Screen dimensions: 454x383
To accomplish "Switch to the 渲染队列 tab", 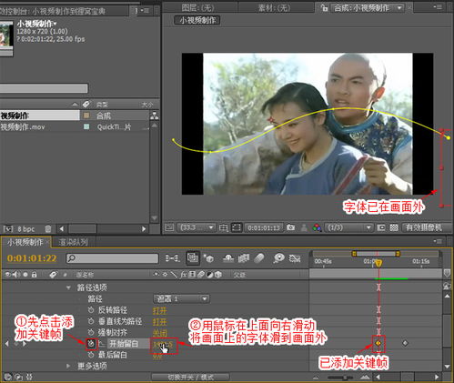I will click(x=73, y=242).
